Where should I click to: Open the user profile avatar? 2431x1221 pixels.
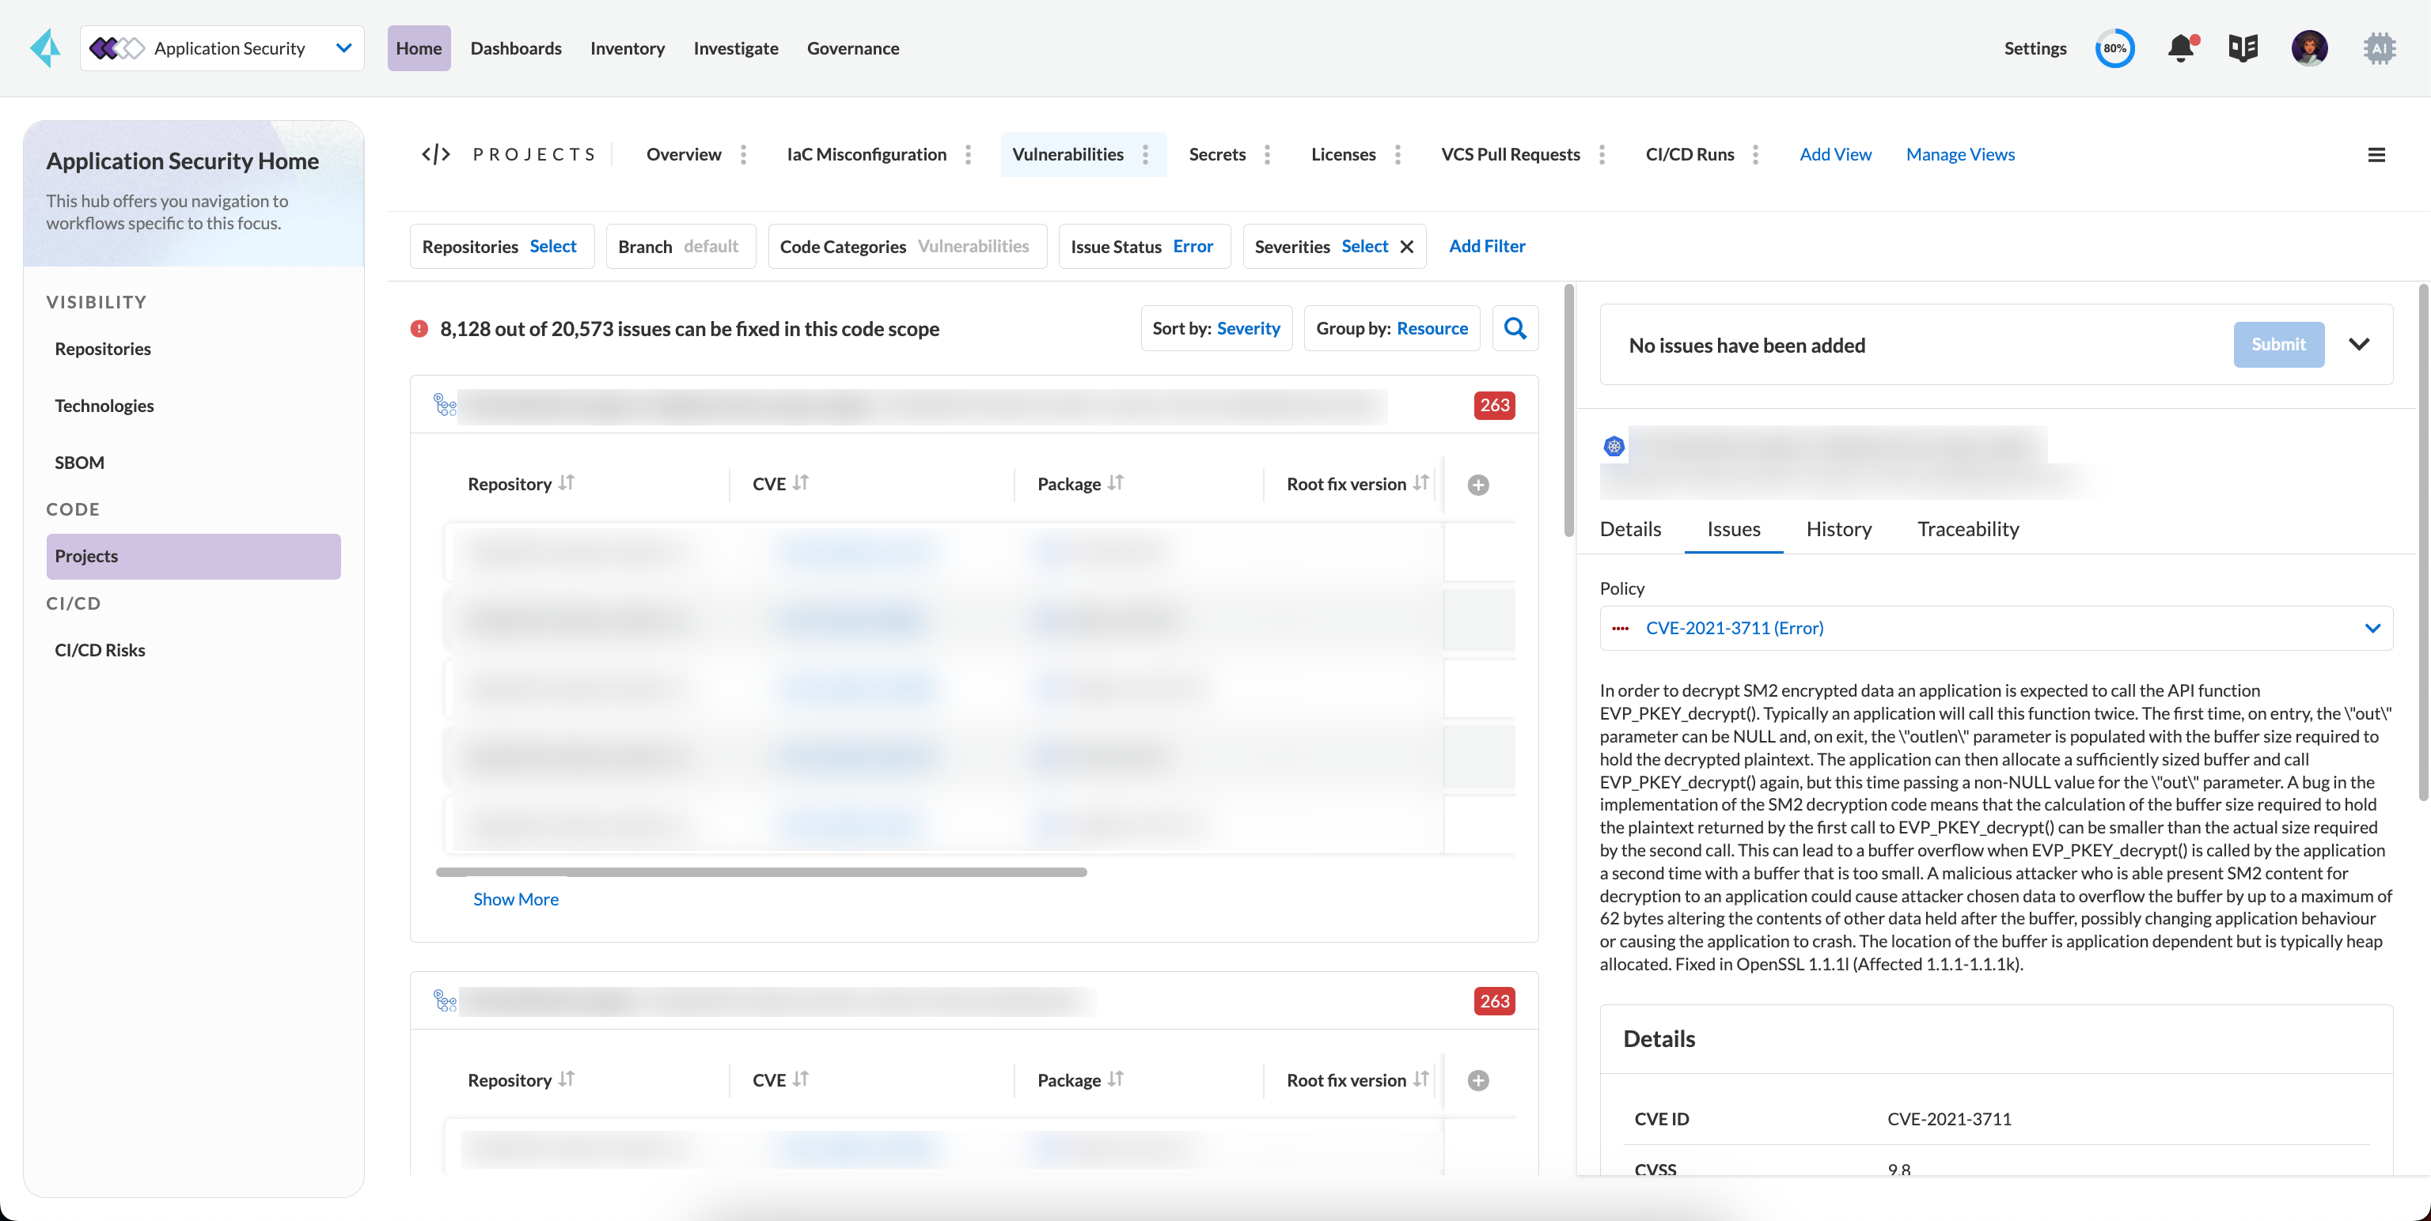pyautogui.click(x=2309, y=48)
